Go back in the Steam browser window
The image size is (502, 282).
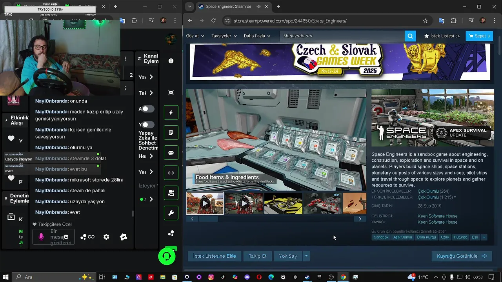(190, 21)
